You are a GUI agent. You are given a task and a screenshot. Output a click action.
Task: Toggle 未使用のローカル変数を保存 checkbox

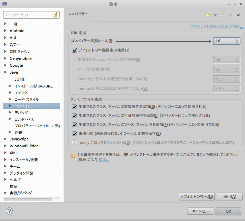(74, 133)
